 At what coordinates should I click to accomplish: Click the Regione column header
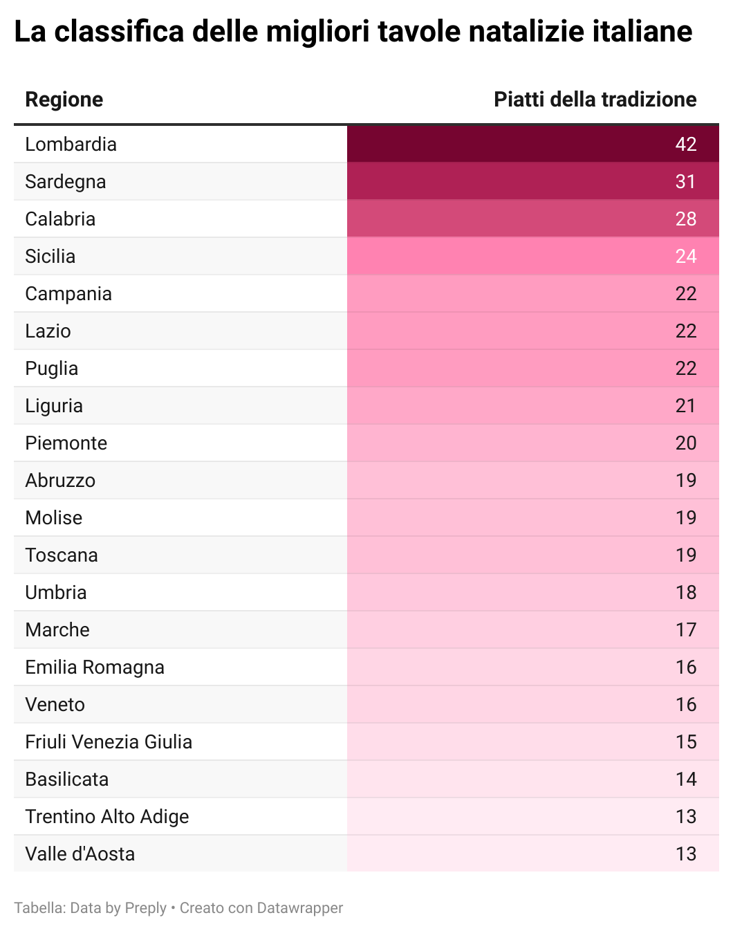[64, 100]
